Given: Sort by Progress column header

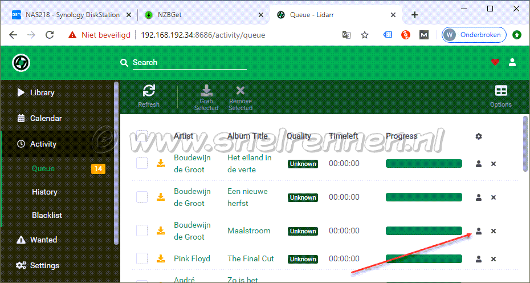Looking at the screenshot, I should (402, 136).
